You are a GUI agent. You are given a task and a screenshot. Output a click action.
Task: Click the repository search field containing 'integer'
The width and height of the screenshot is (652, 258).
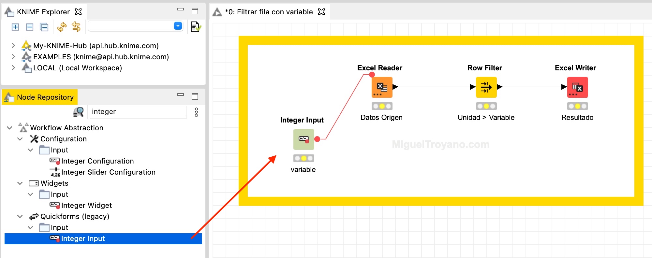pos(138,112)
